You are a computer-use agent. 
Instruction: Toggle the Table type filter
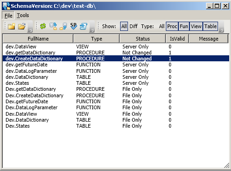pos(211,26)
